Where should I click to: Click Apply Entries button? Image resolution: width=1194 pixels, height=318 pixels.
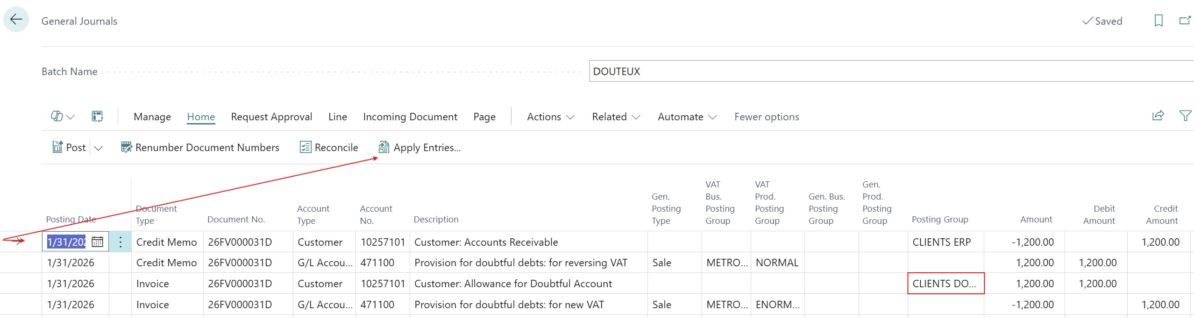click(419, 148)
